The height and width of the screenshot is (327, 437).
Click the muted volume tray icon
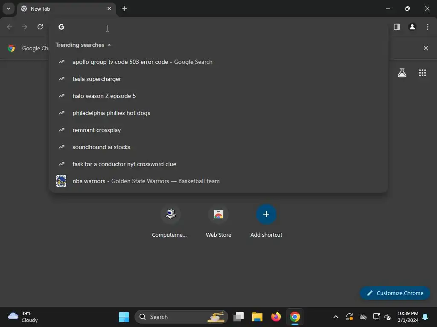[387, 317]
